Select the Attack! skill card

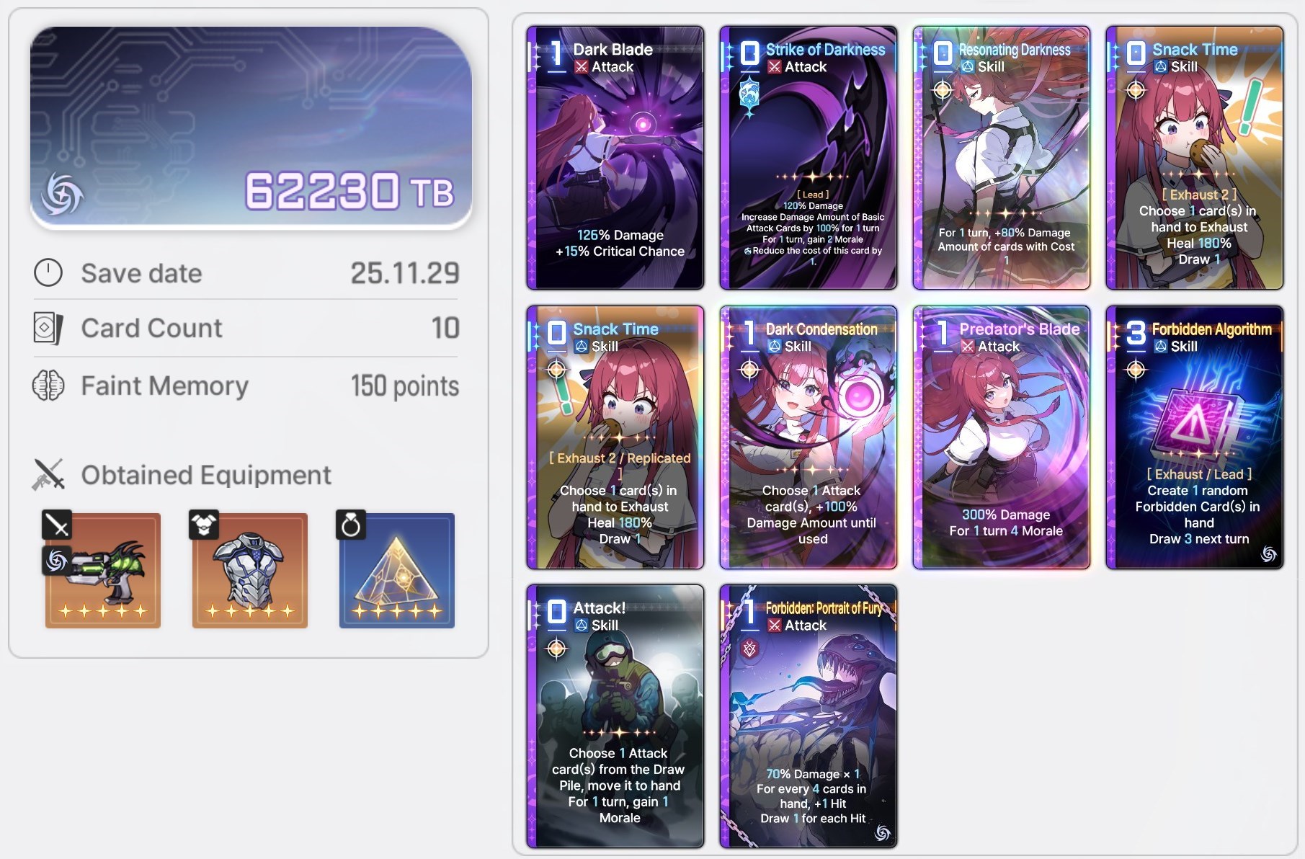615,716
